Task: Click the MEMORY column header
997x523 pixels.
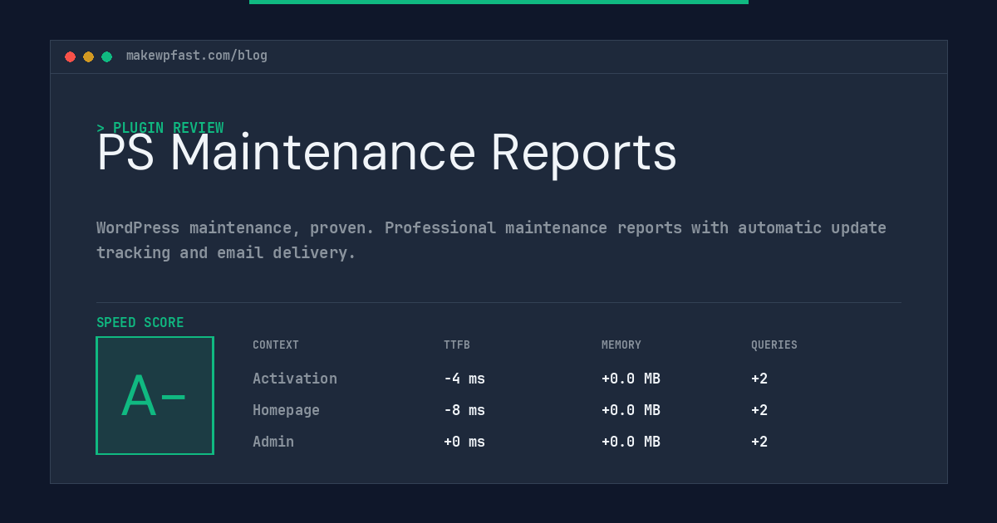Action: point(621,345)
